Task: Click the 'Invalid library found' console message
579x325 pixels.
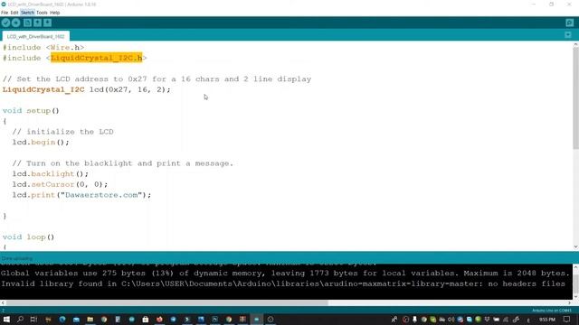Action: [x=283, y=283]
